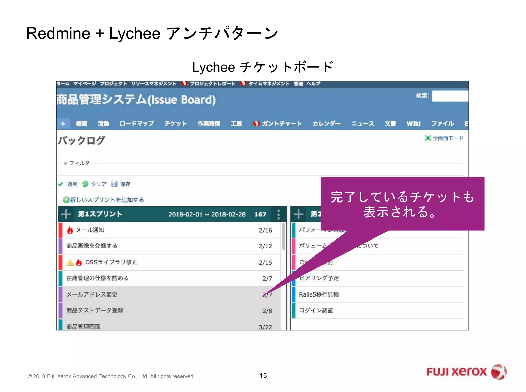Click the 検索 search input field
Screen dimensions: 526x392
[450, 96]
